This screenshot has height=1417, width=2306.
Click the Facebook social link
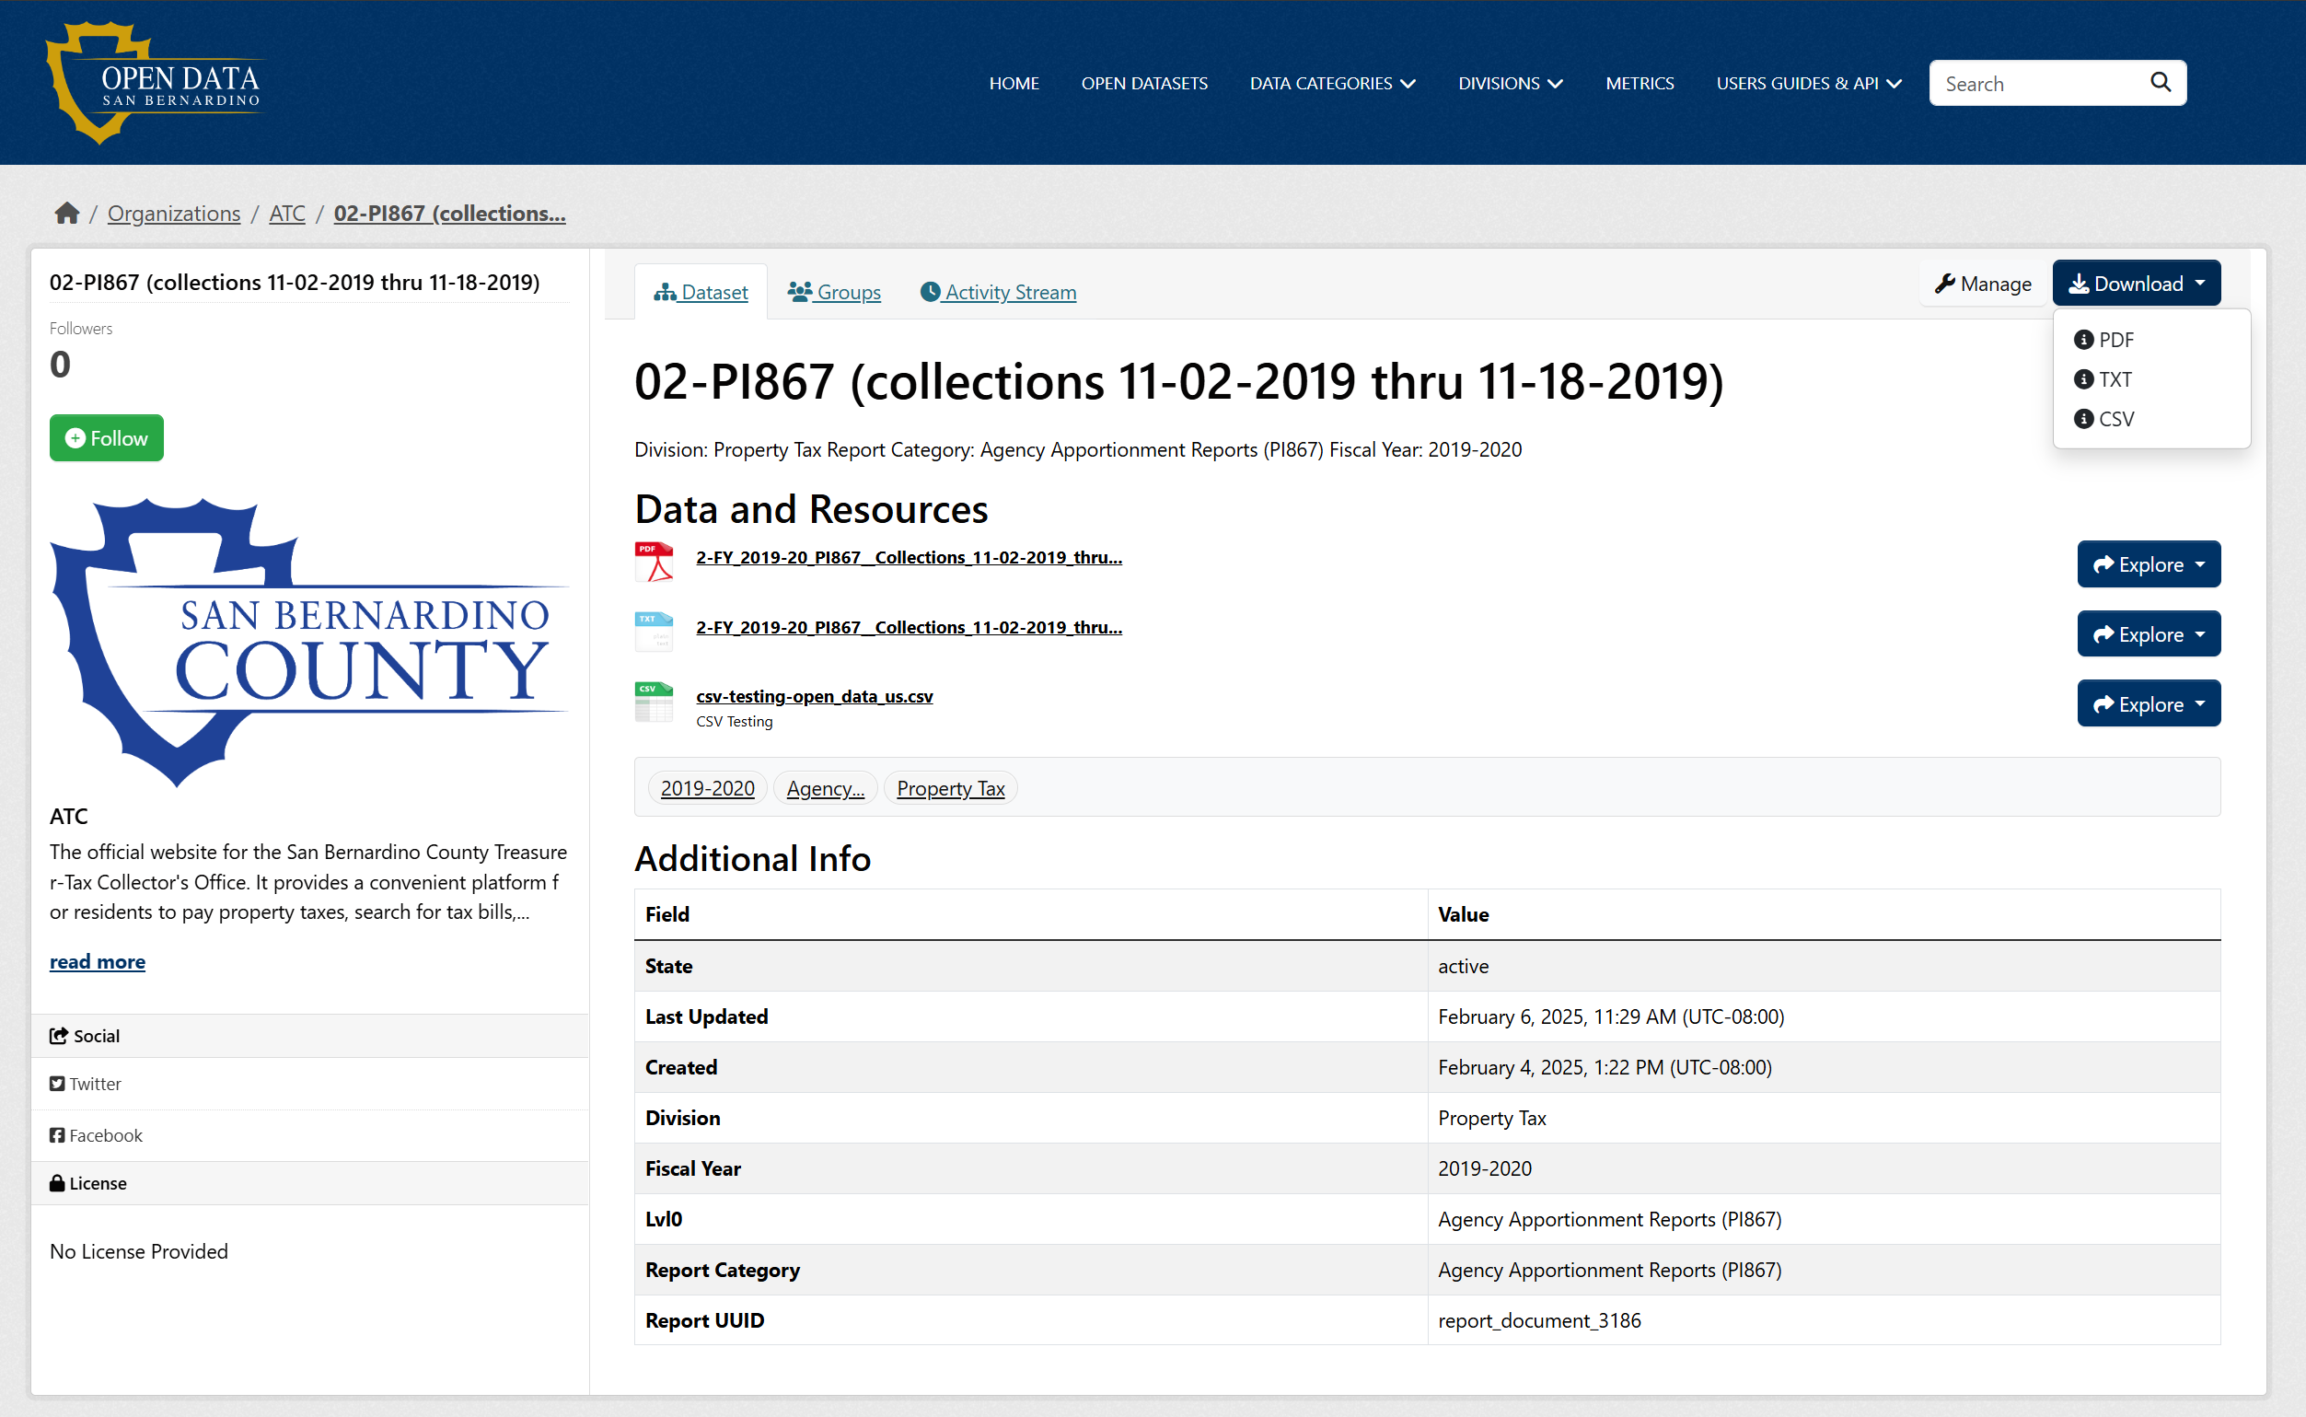[x=96, y=1135]
